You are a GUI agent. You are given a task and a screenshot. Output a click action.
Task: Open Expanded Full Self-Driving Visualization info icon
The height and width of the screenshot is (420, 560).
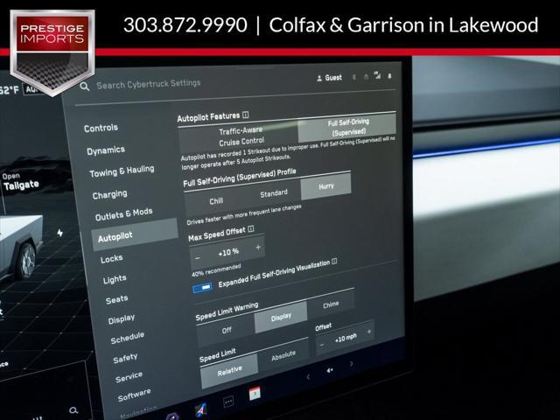pos(334,261)
